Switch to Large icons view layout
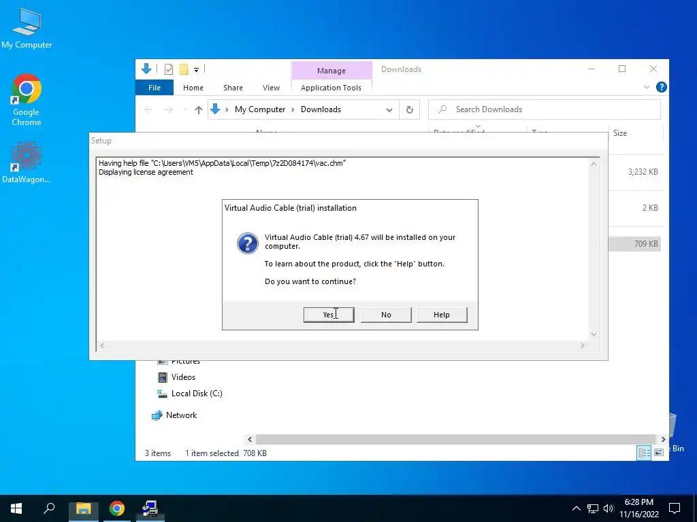 [x=659, y=453]
